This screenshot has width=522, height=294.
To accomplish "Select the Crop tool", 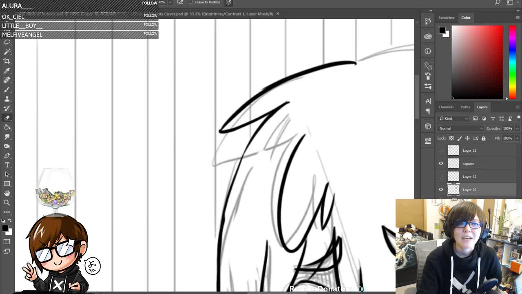I will (x=7, y=61).
